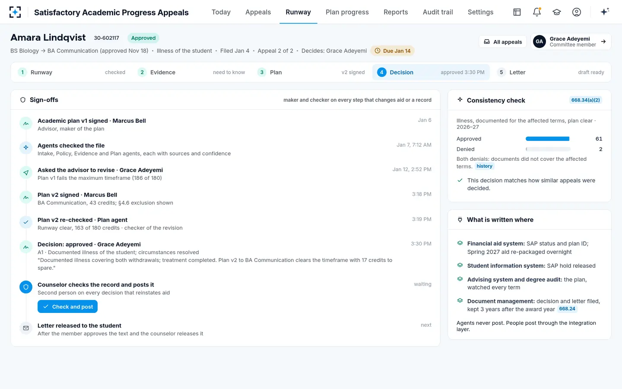This screenshot has width=622, height=389.
Task: View the Audit trail tab
Action: pos(438,12)
